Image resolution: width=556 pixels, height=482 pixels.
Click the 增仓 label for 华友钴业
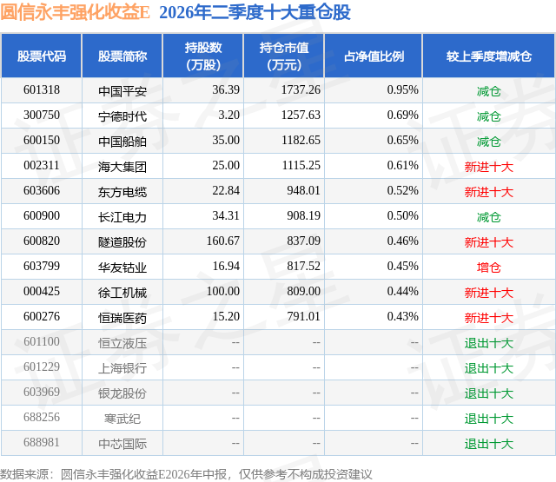click(x=488, y=267)
